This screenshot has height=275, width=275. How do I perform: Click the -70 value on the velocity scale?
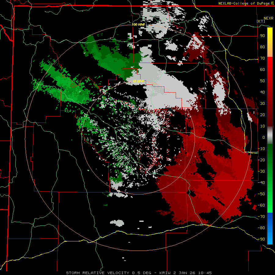pyautogui.click(x=261, y=217)
